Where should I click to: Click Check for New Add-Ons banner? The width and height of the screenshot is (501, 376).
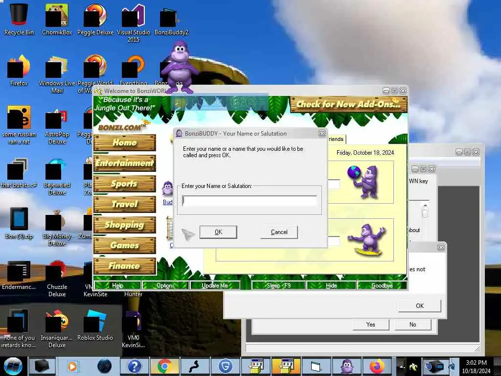coord(348,104)
